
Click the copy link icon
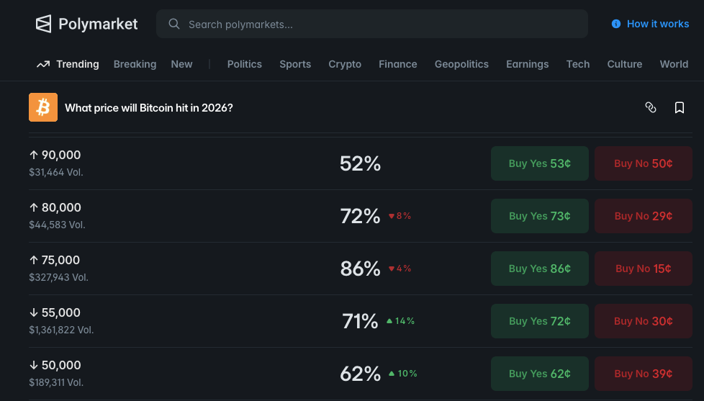click(651, 107)
